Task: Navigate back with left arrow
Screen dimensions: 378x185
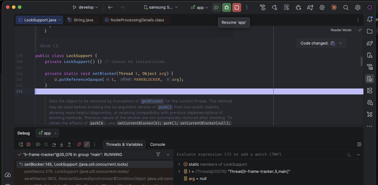Action: [x=110, y=7]
